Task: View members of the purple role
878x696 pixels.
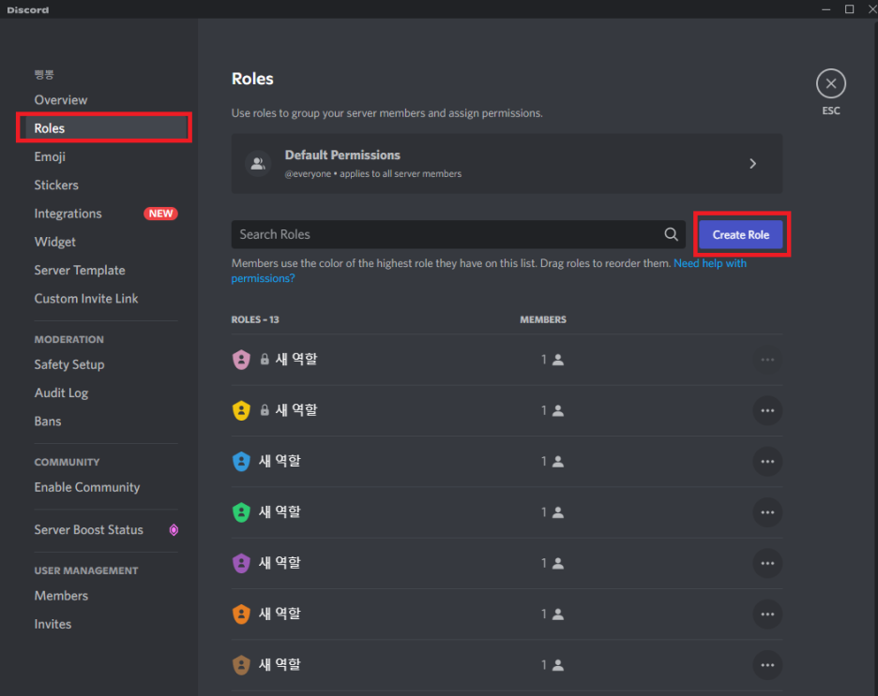Action: coord(553,563)
